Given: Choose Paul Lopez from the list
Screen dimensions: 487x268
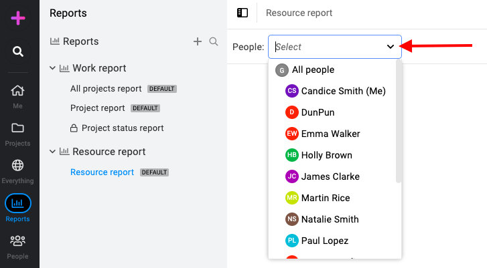Looking at the screenshot, I should point(332,241).
